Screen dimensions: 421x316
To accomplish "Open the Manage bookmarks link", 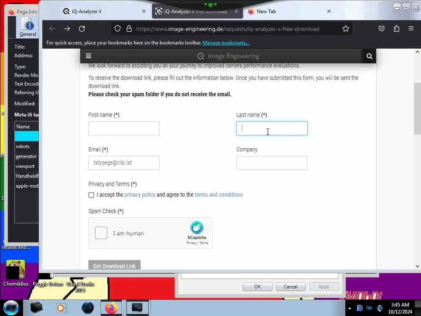I will click(x=226, y=43).
